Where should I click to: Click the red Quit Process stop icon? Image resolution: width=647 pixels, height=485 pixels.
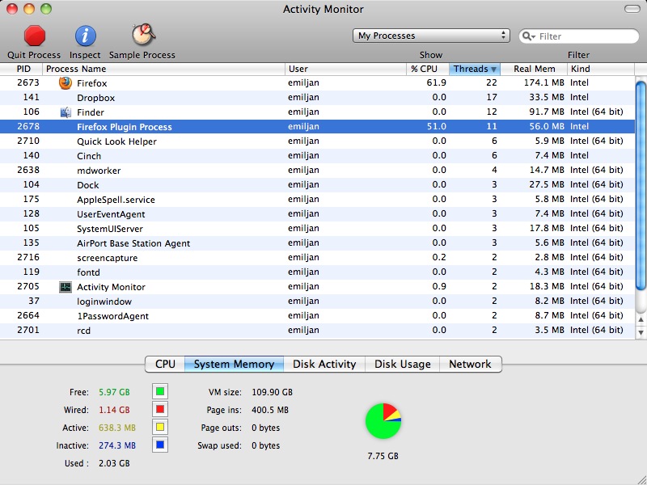(x=35, y=36)
